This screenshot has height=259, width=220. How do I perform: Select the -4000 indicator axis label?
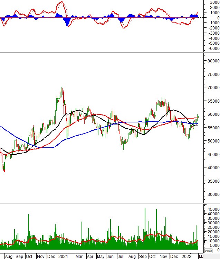coord(214,38)
